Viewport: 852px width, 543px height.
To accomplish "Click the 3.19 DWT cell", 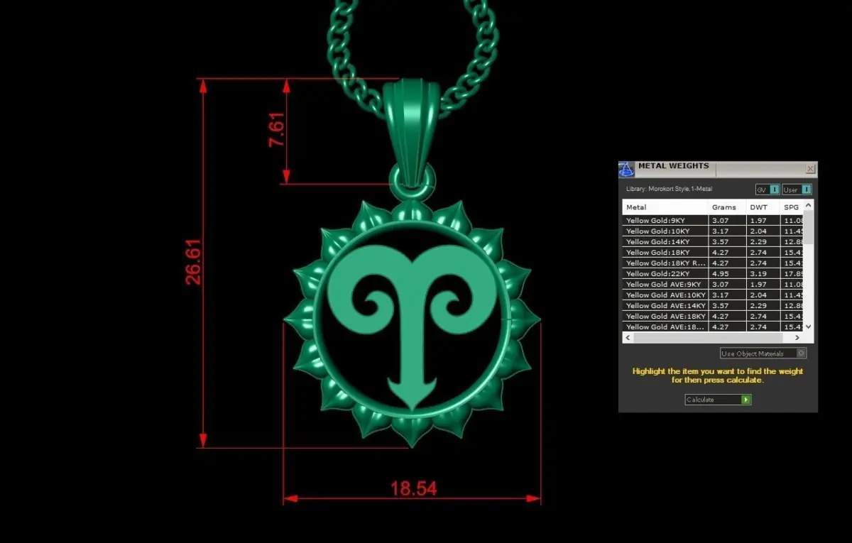I will (763, 274).
